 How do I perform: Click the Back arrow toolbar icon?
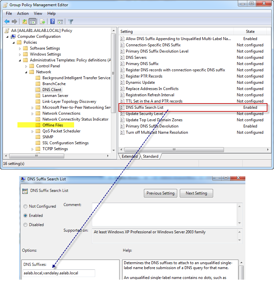point(7,22)
